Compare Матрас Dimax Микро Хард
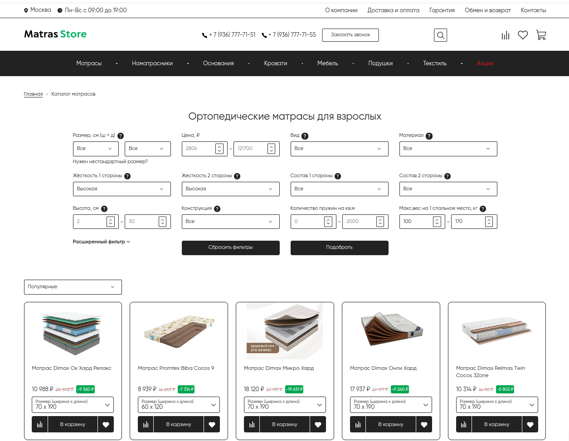This screenshot has width=569, height=441. coord(252,424)
